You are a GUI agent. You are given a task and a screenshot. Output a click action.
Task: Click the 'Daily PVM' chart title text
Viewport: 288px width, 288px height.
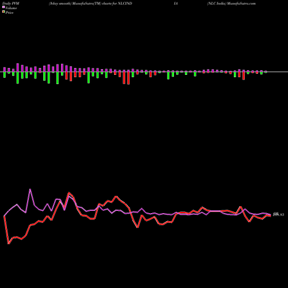click(11, 3)
